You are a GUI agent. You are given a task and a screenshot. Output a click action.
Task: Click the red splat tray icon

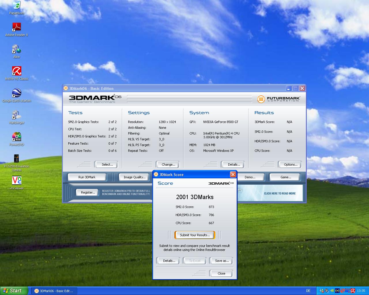[342, 291]
